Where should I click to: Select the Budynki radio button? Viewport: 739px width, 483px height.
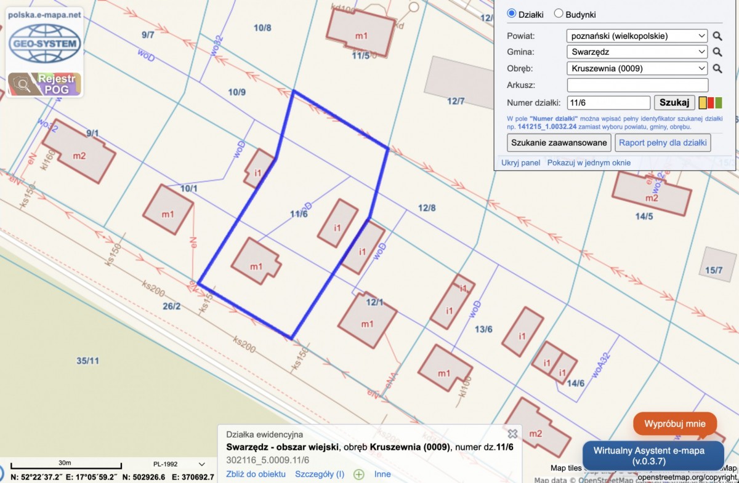click(x=559, y=14)
